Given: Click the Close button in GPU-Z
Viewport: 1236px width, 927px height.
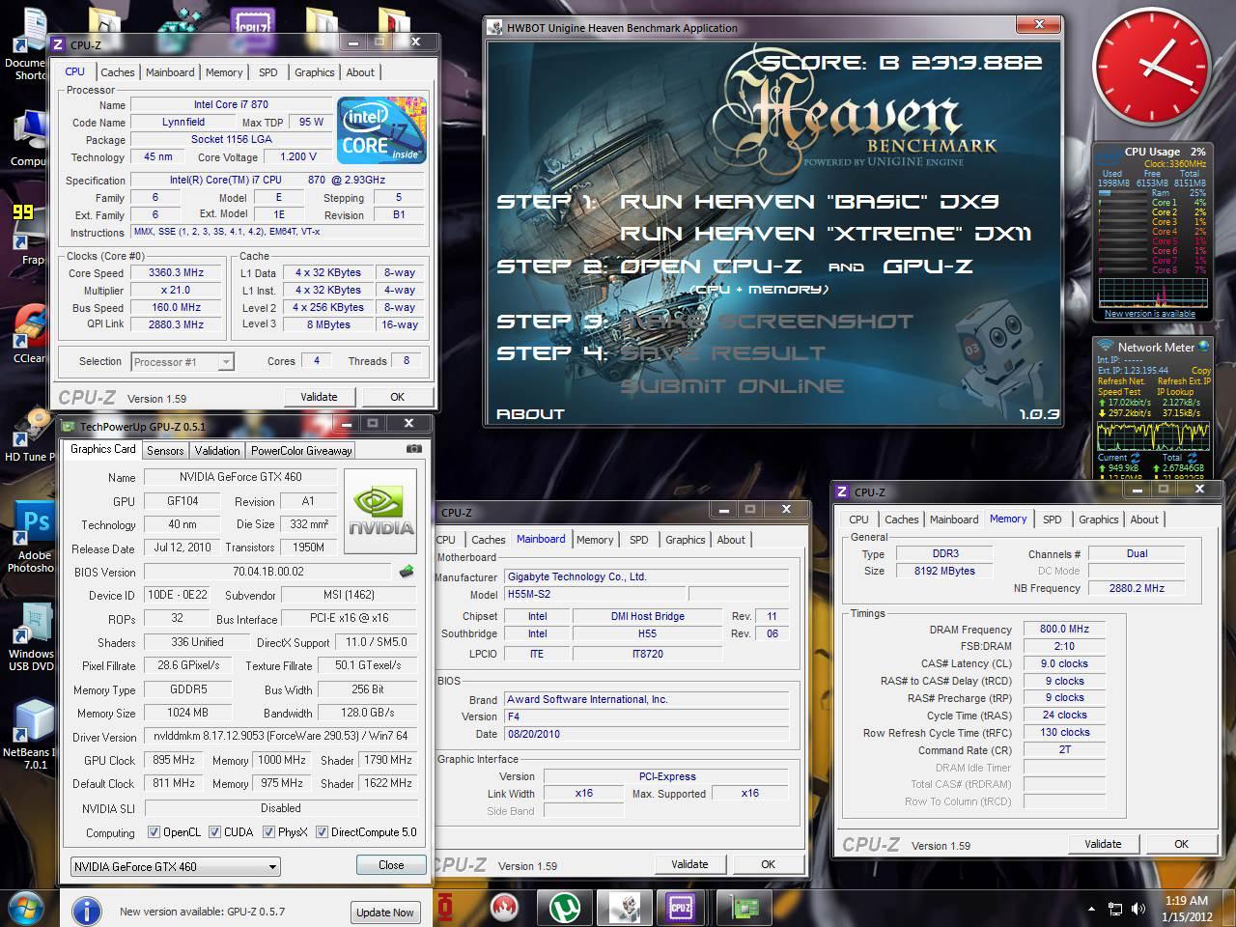Looking at the screenshot, I should pyautogui.click(x=391, y=865).
